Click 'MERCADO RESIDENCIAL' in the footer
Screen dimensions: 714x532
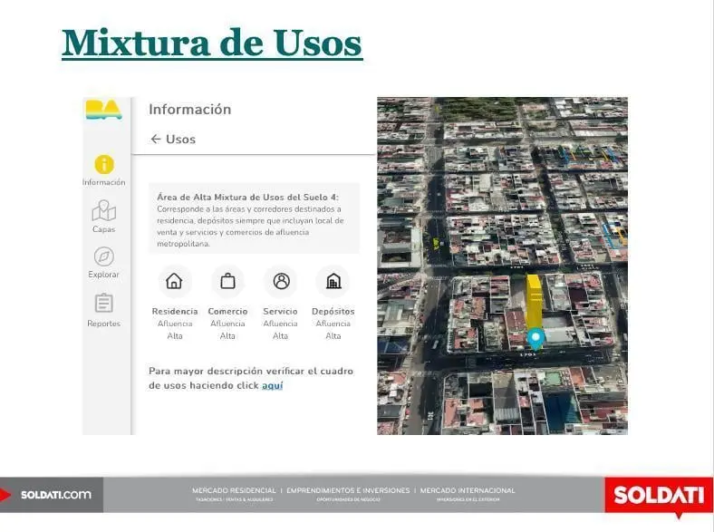click(234, 490)
